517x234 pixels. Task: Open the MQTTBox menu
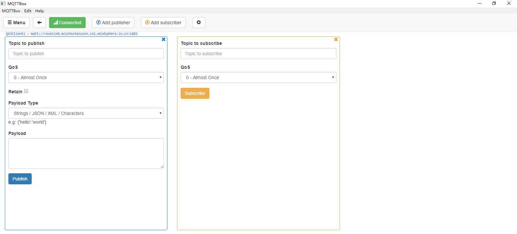[11, 11]
